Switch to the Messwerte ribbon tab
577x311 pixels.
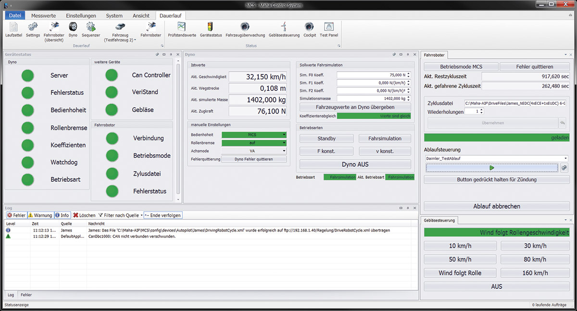44,16
